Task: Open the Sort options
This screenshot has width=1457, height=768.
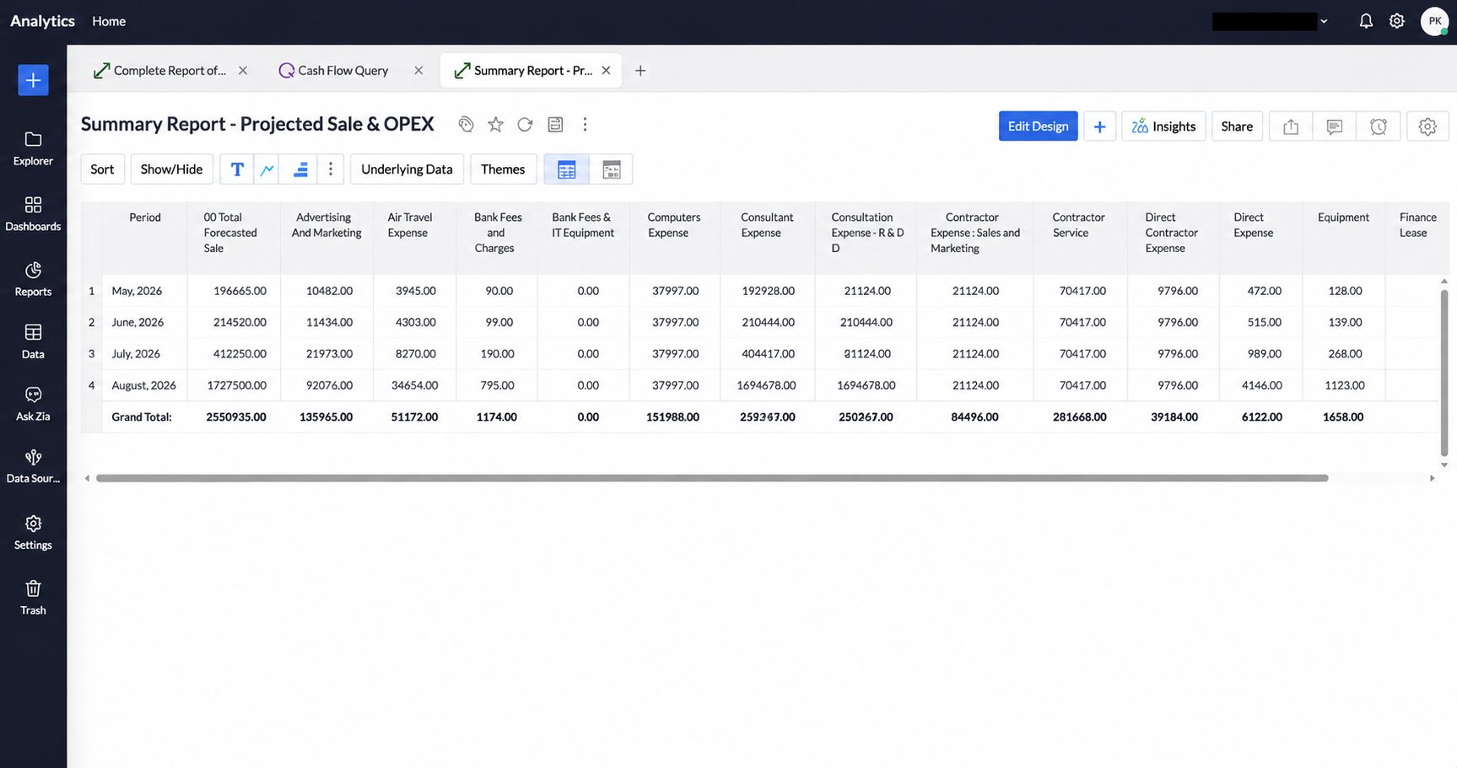Action: pos(102,169)
